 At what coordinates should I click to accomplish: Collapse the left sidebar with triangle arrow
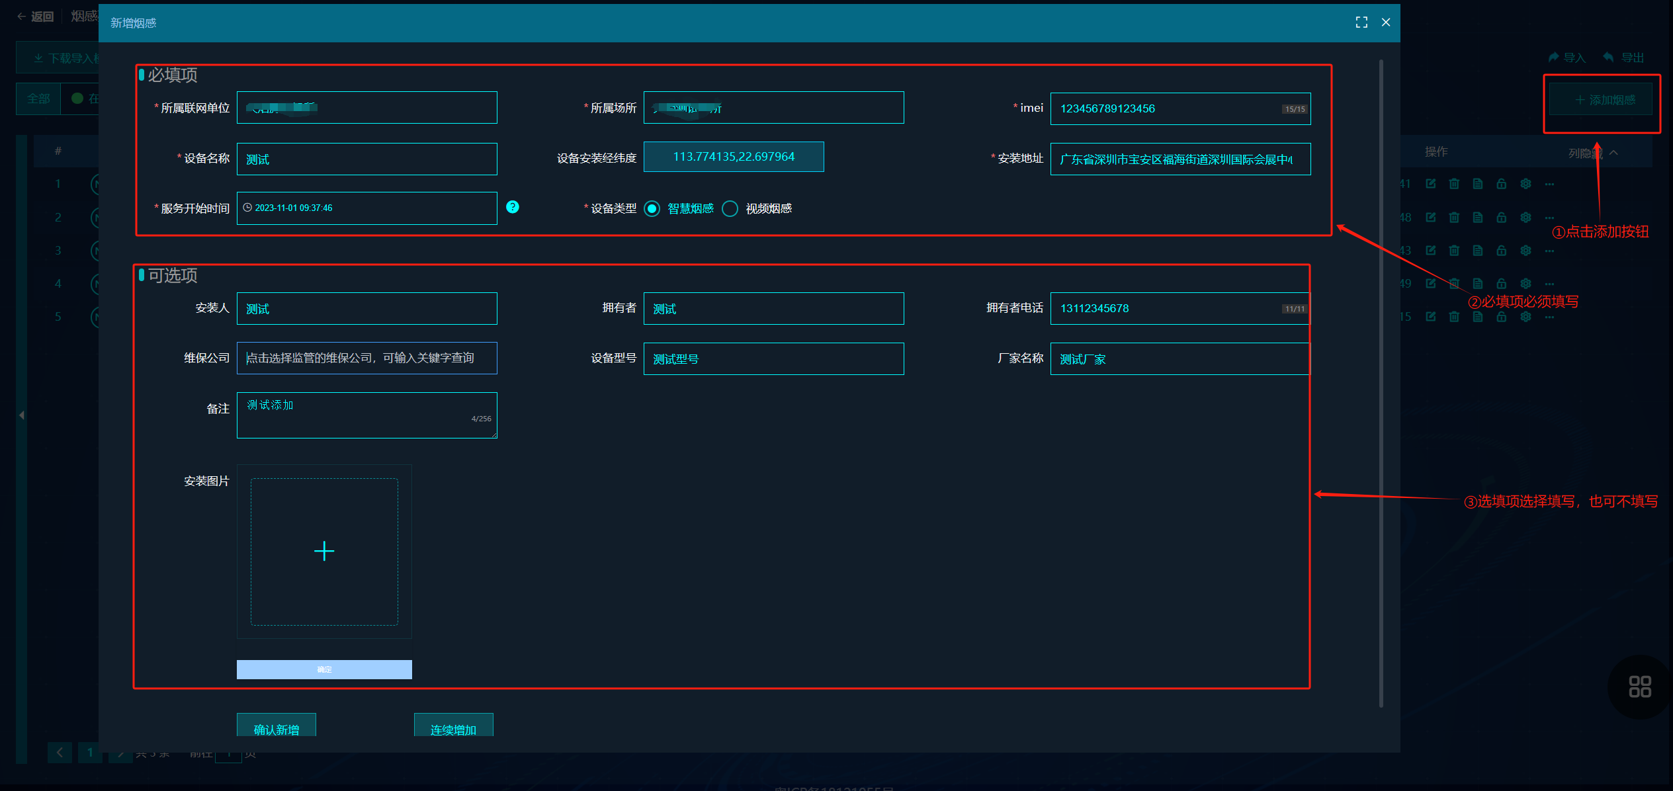pyautogui.click(x=22, y=415)
